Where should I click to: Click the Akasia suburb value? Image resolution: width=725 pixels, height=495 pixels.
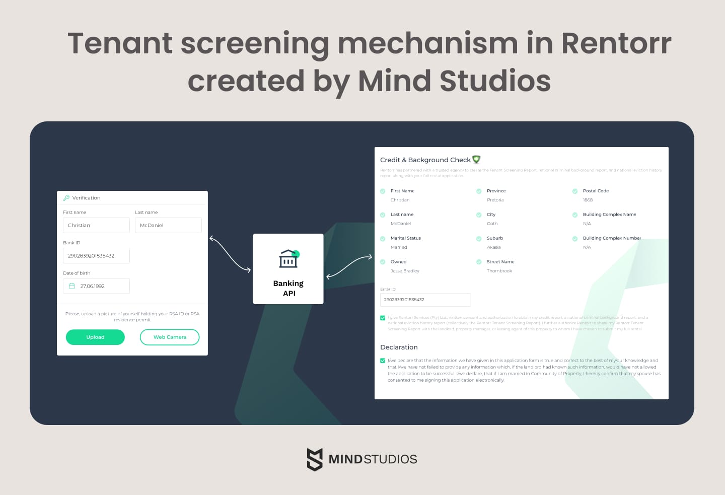(x=493, y=247)
